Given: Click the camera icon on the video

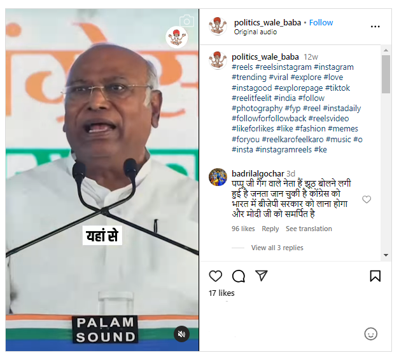Looking at the screenshot, I should (x=186, y=21).
